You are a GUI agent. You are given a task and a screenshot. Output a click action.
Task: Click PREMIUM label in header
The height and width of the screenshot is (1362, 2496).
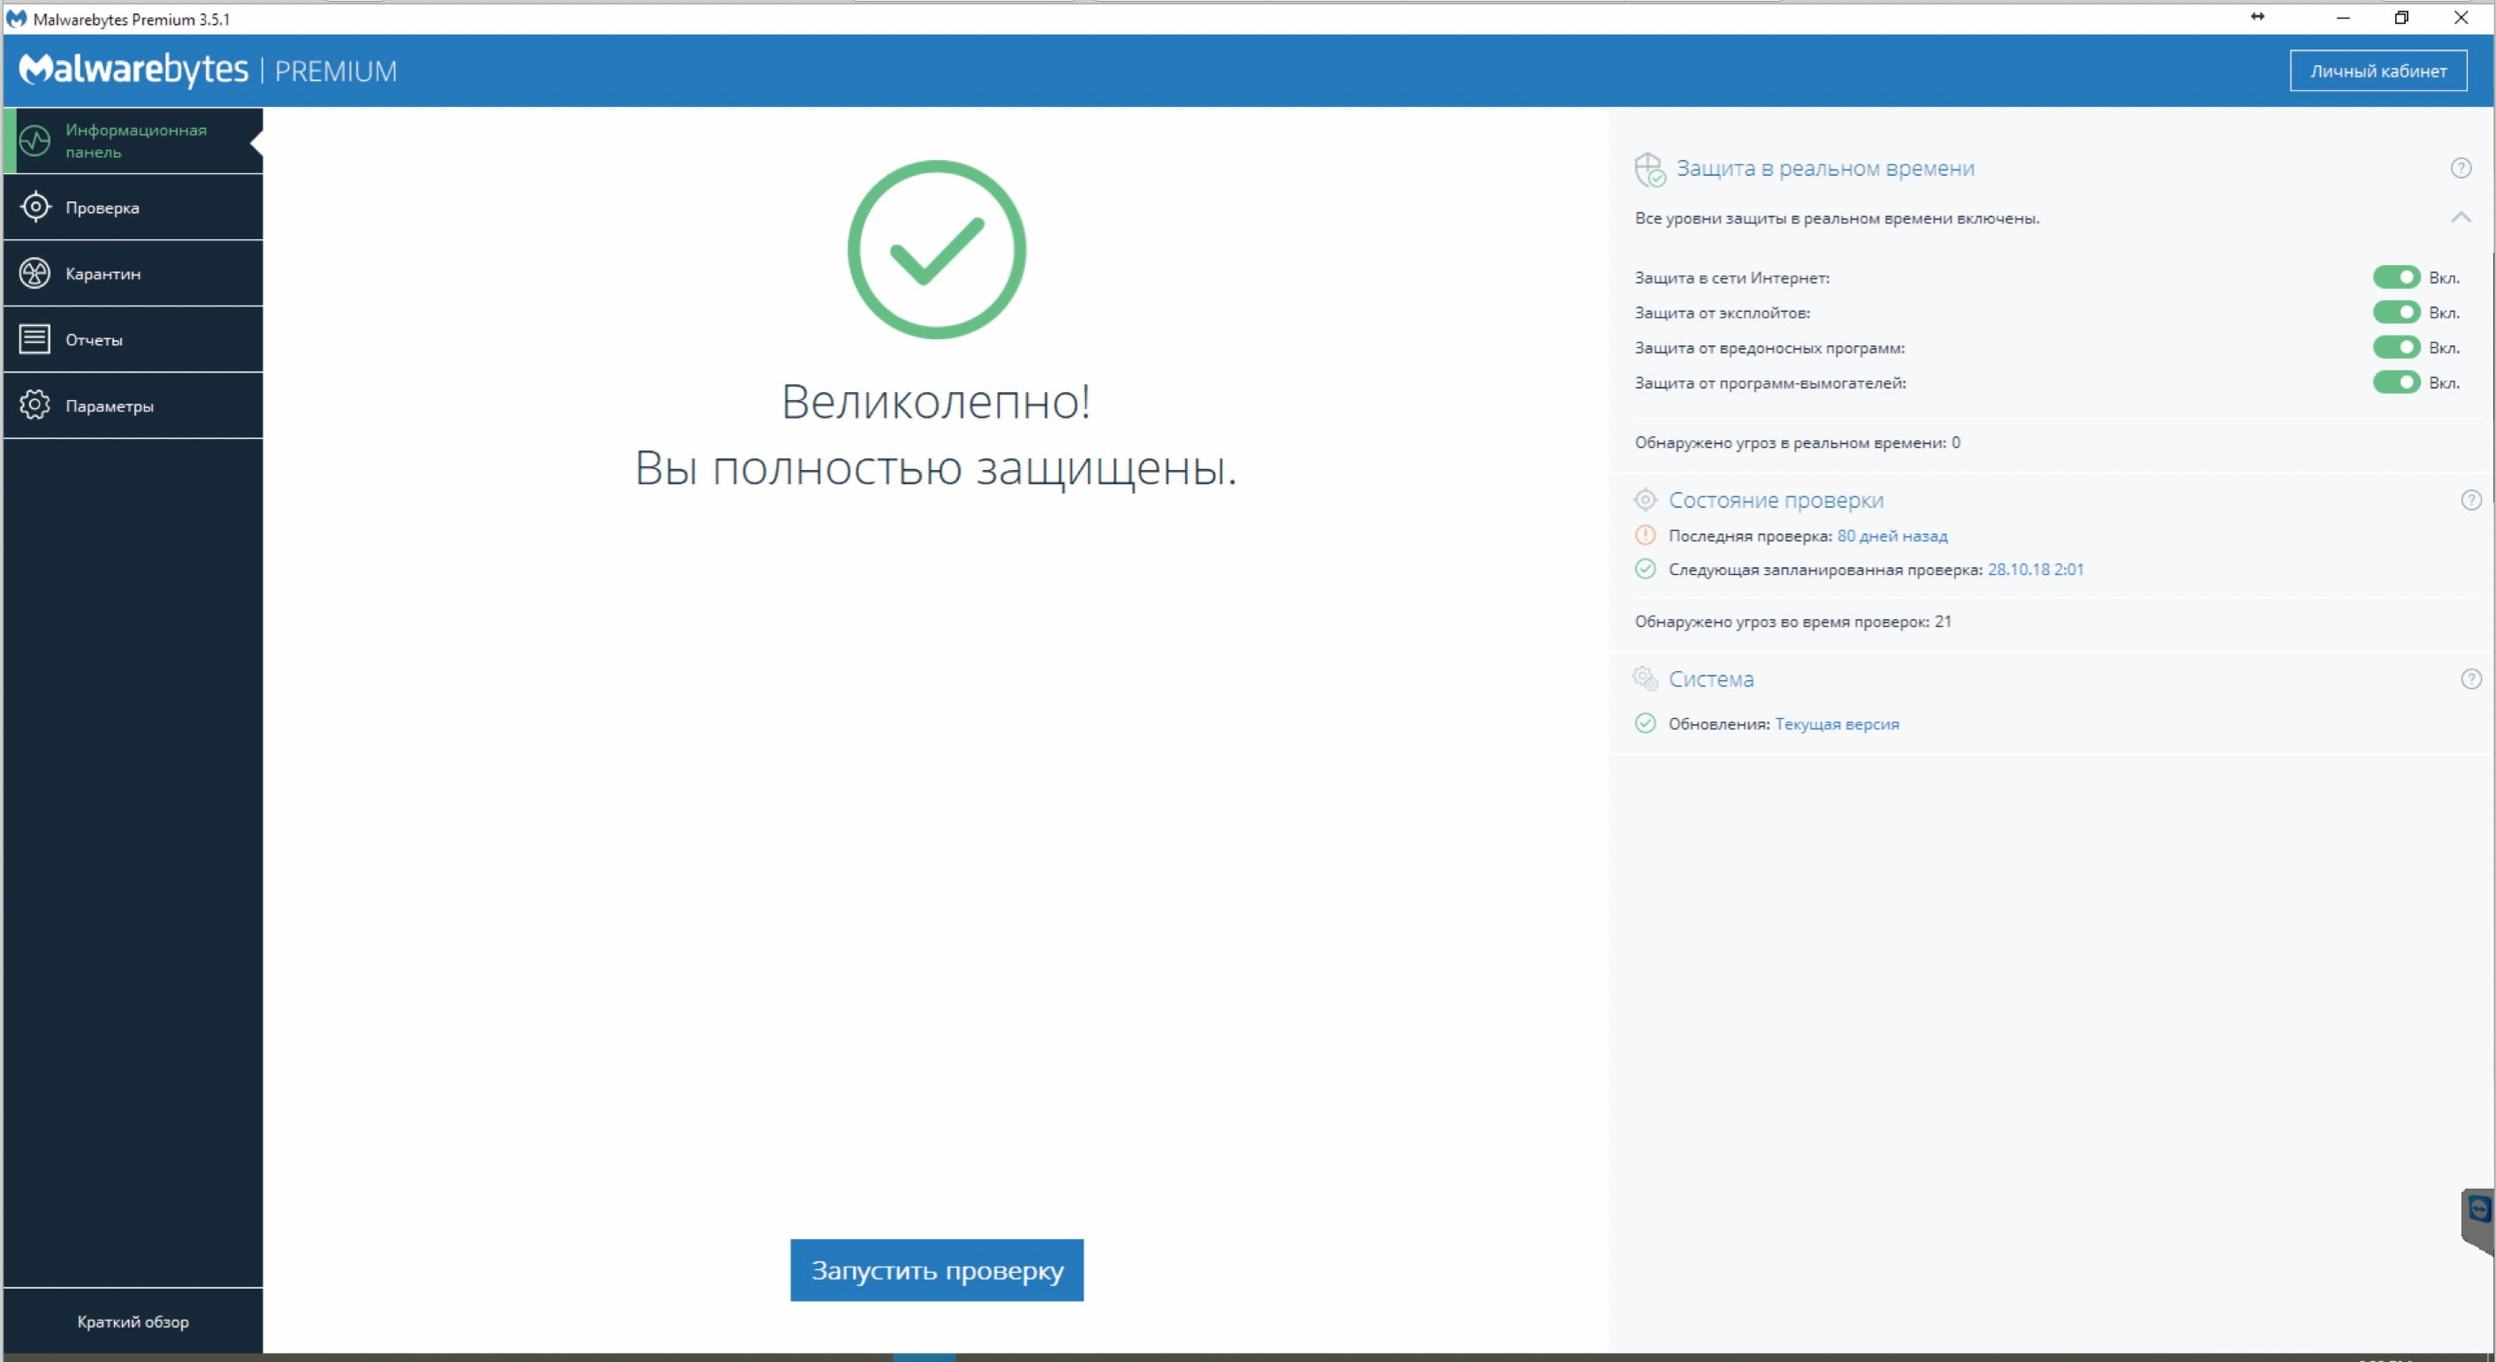tap(335, 71)
